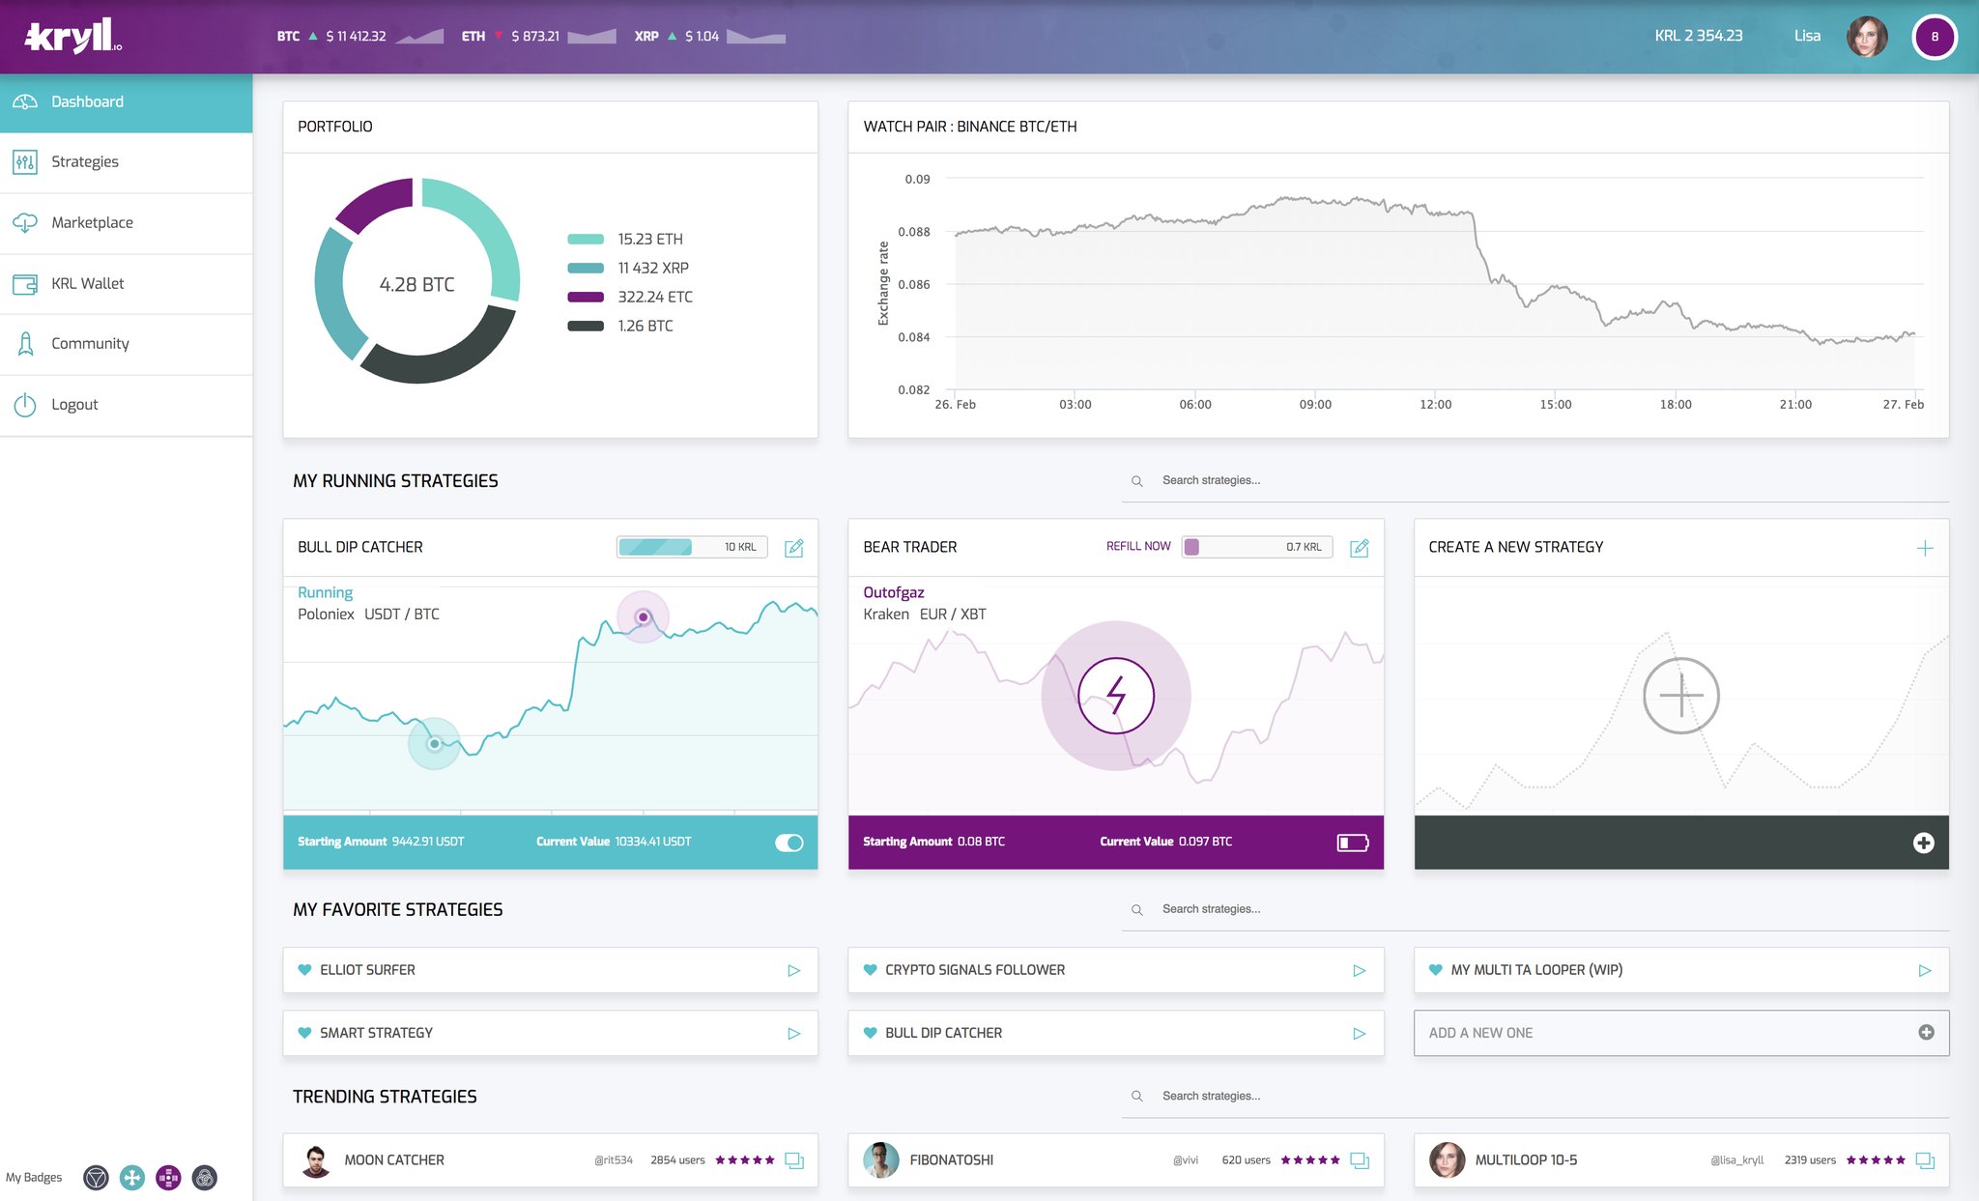Click the Bear Trader lightning bolt icon
Viewport: 1979px width, 1201px height.
point(1116,696)
